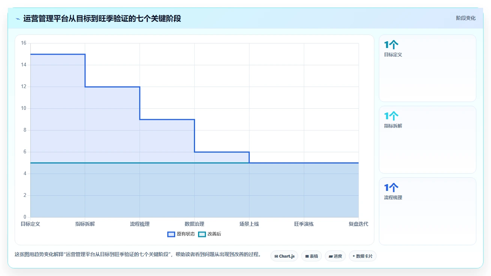Click the icon inside the 表格 tag
The width and height of the screenshot is (491, 276).
tap(307, 256)
